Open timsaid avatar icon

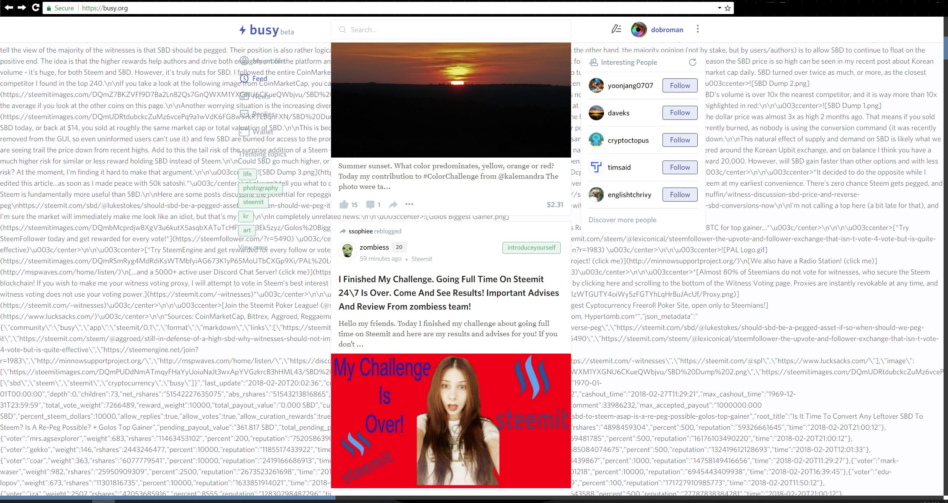pos(596,167)
